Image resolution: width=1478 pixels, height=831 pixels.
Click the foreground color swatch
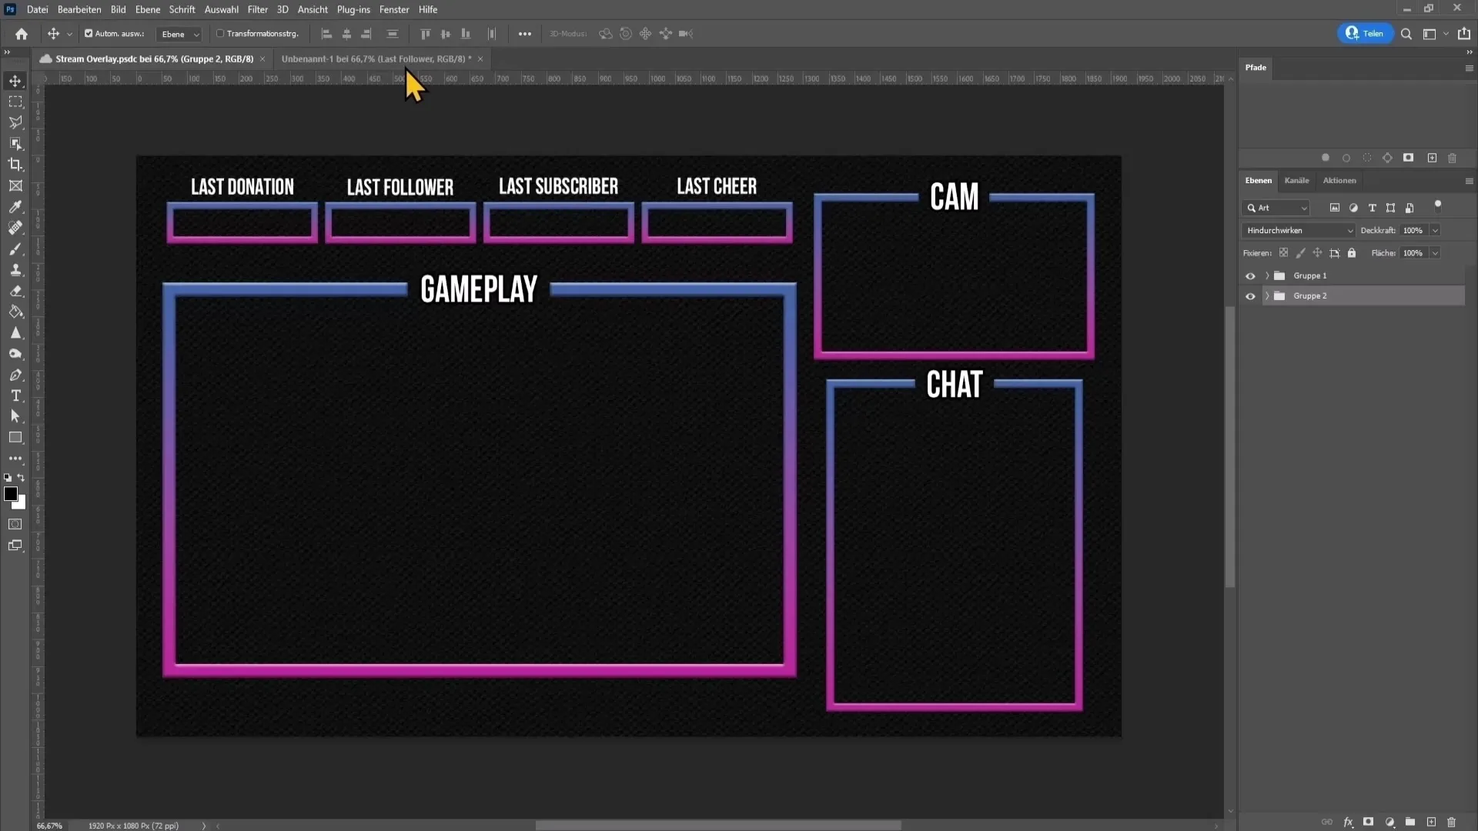click(10, 493)
